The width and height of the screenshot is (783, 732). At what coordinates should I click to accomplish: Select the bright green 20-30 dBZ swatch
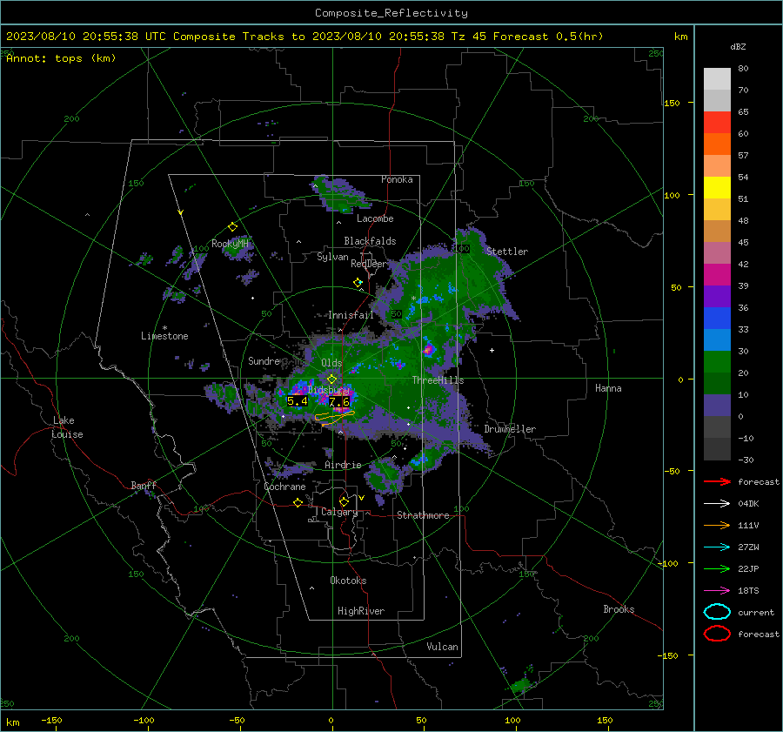pos(717,362)
